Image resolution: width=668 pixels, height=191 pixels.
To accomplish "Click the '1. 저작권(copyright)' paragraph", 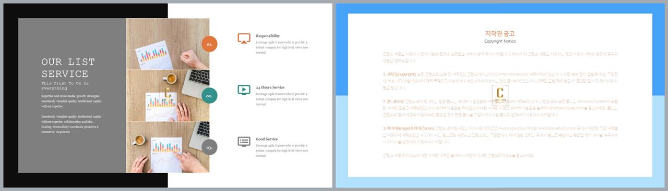I will click(500, 81).
